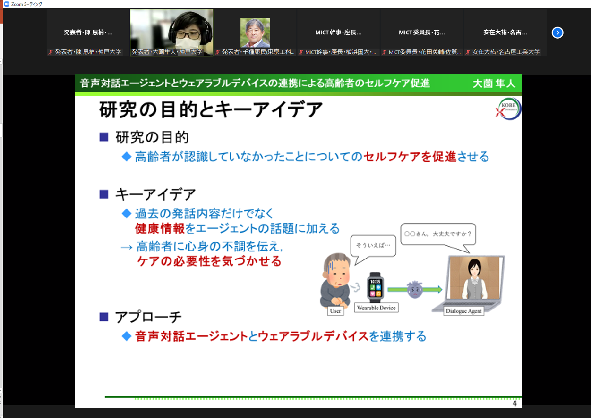This screenshot has width=591, height=418.
Task: Select the MICT幹事・座長 participant tile
Action: (x=338, y=33)
